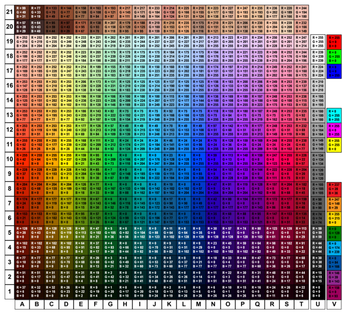Pick the sky blue swatch R=0 G=174 B=239

[334, 248]
